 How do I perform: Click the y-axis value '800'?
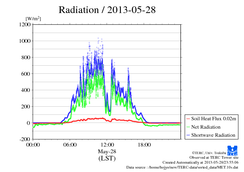26,58
